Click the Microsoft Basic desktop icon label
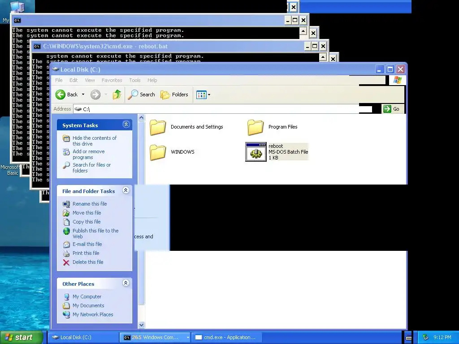The width and height of the screenshot is (459, 344). click(10, 170)
